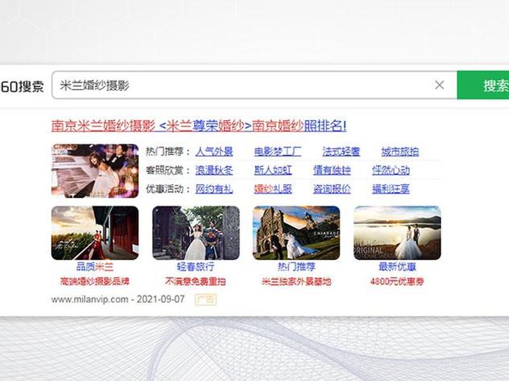Click the 广告 ad badge

206,299
